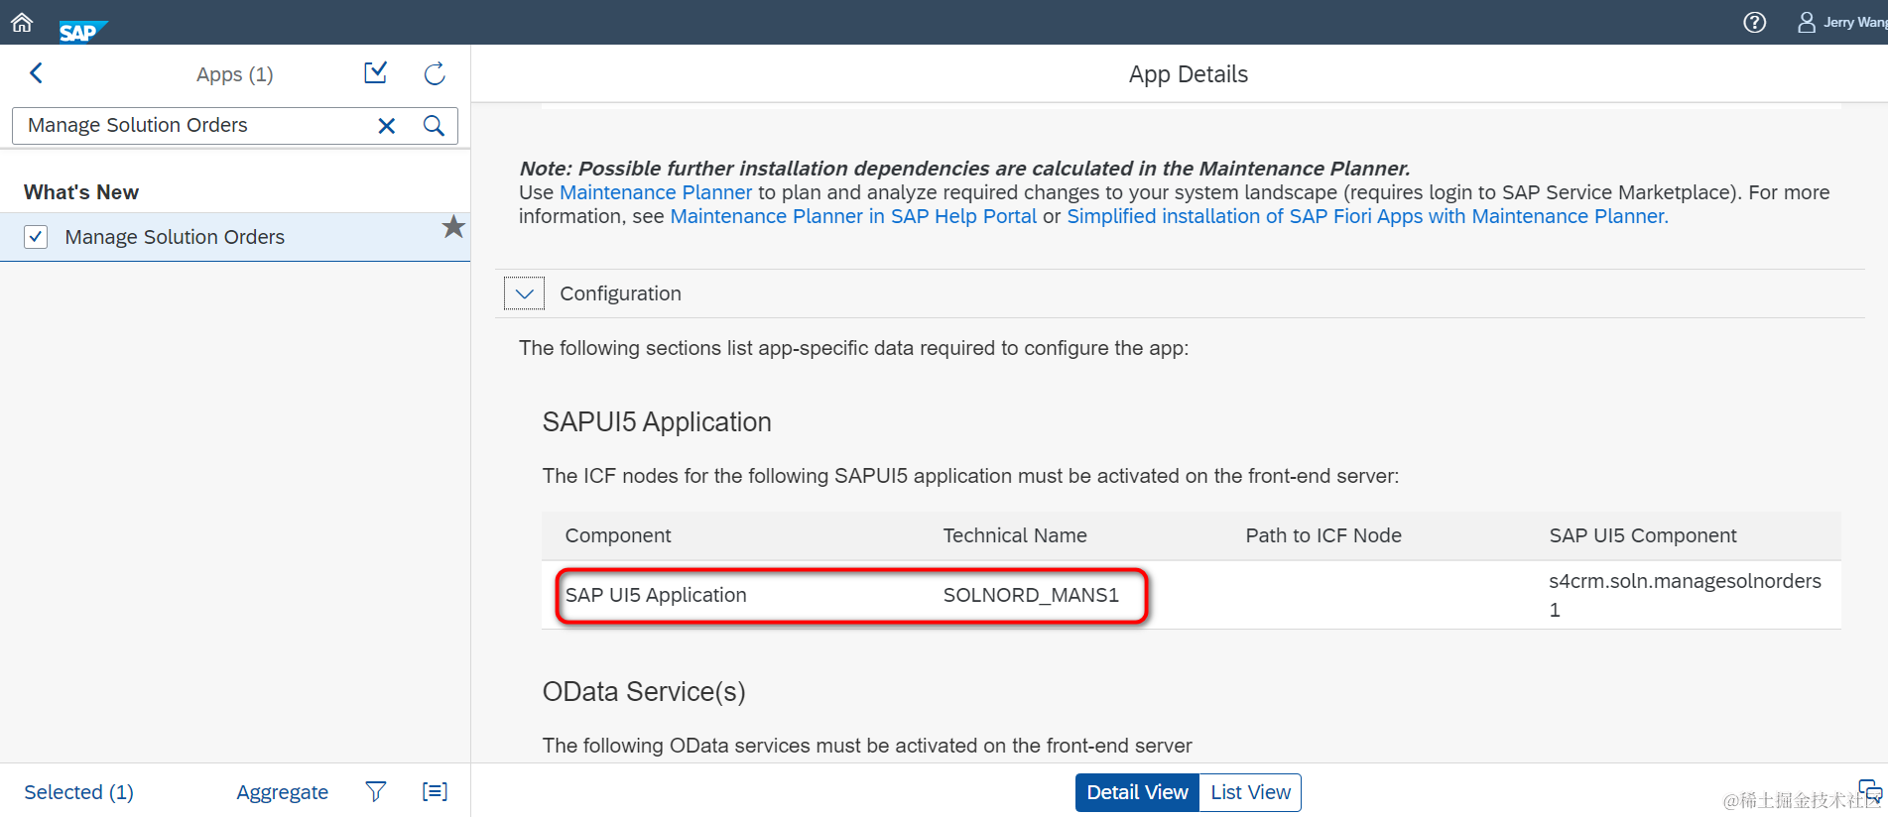Viewport: 1888px width, 817px height.
Task: Go back using the left arrow
Action: click(37, 73)
